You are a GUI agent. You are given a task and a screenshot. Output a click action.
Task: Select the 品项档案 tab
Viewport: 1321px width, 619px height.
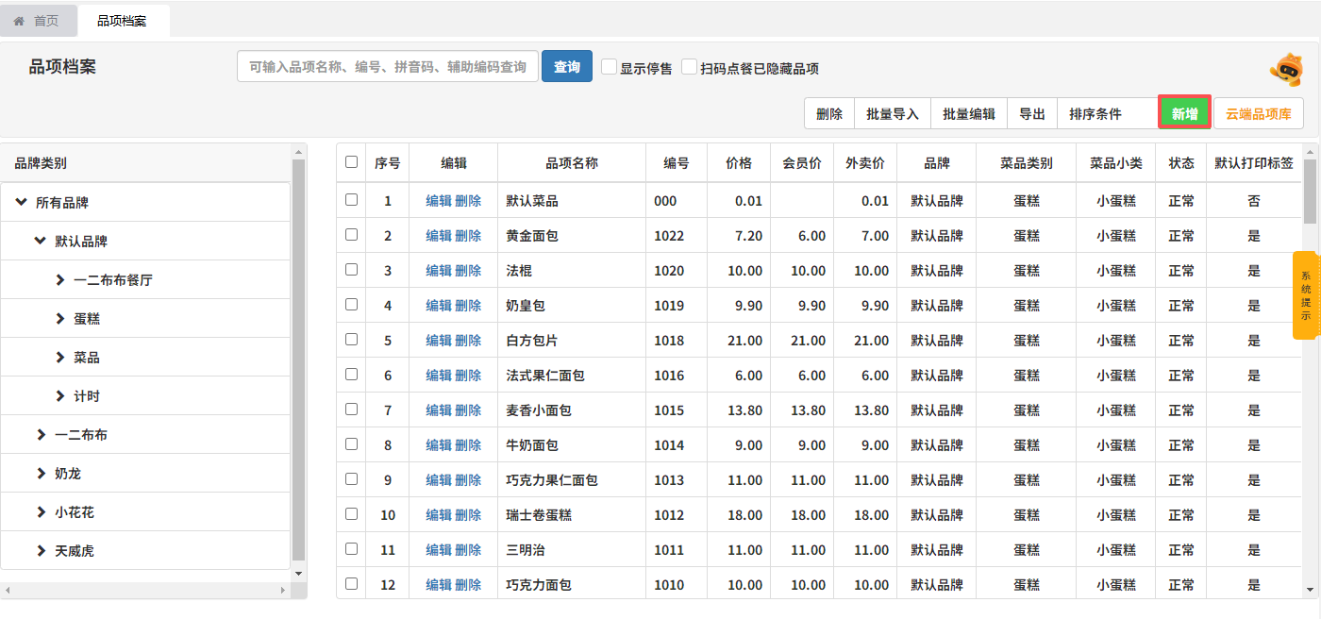point(124,21)
